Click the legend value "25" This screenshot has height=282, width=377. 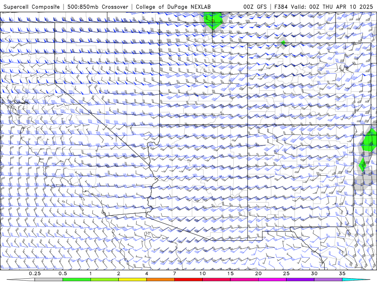[x=286, y=274]
